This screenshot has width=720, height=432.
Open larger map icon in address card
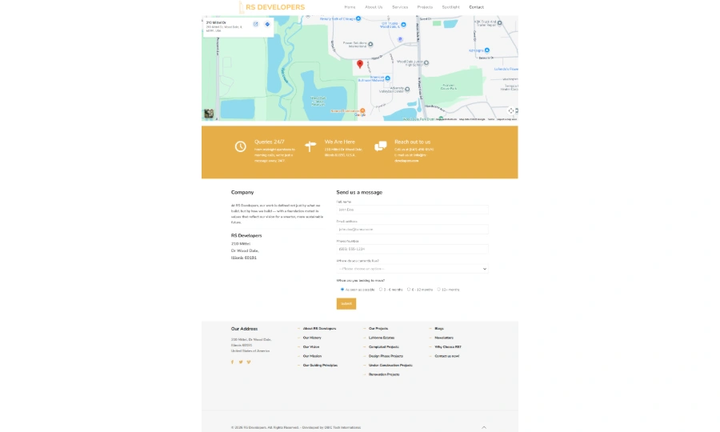point(256,24)
